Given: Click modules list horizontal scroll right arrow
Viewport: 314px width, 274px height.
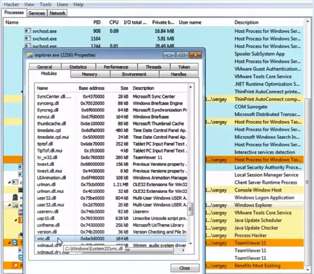Looking at the screenshot, I should point(183,250).
